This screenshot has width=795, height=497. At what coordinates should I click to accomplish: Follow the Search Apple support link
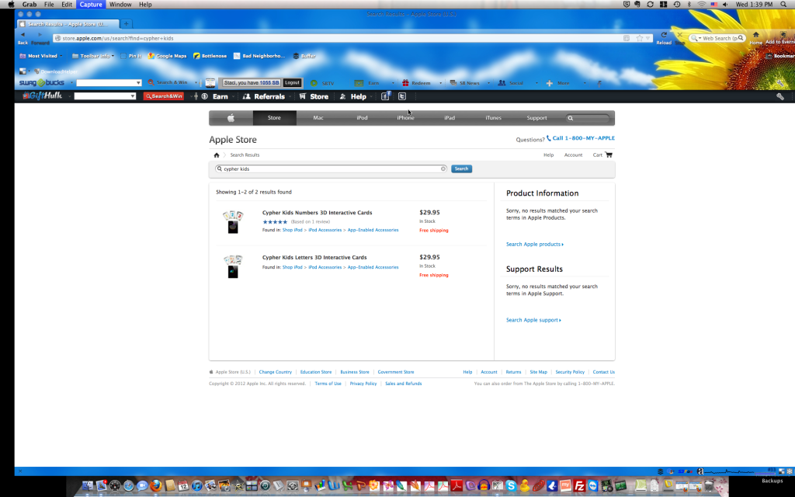(533, 321)
